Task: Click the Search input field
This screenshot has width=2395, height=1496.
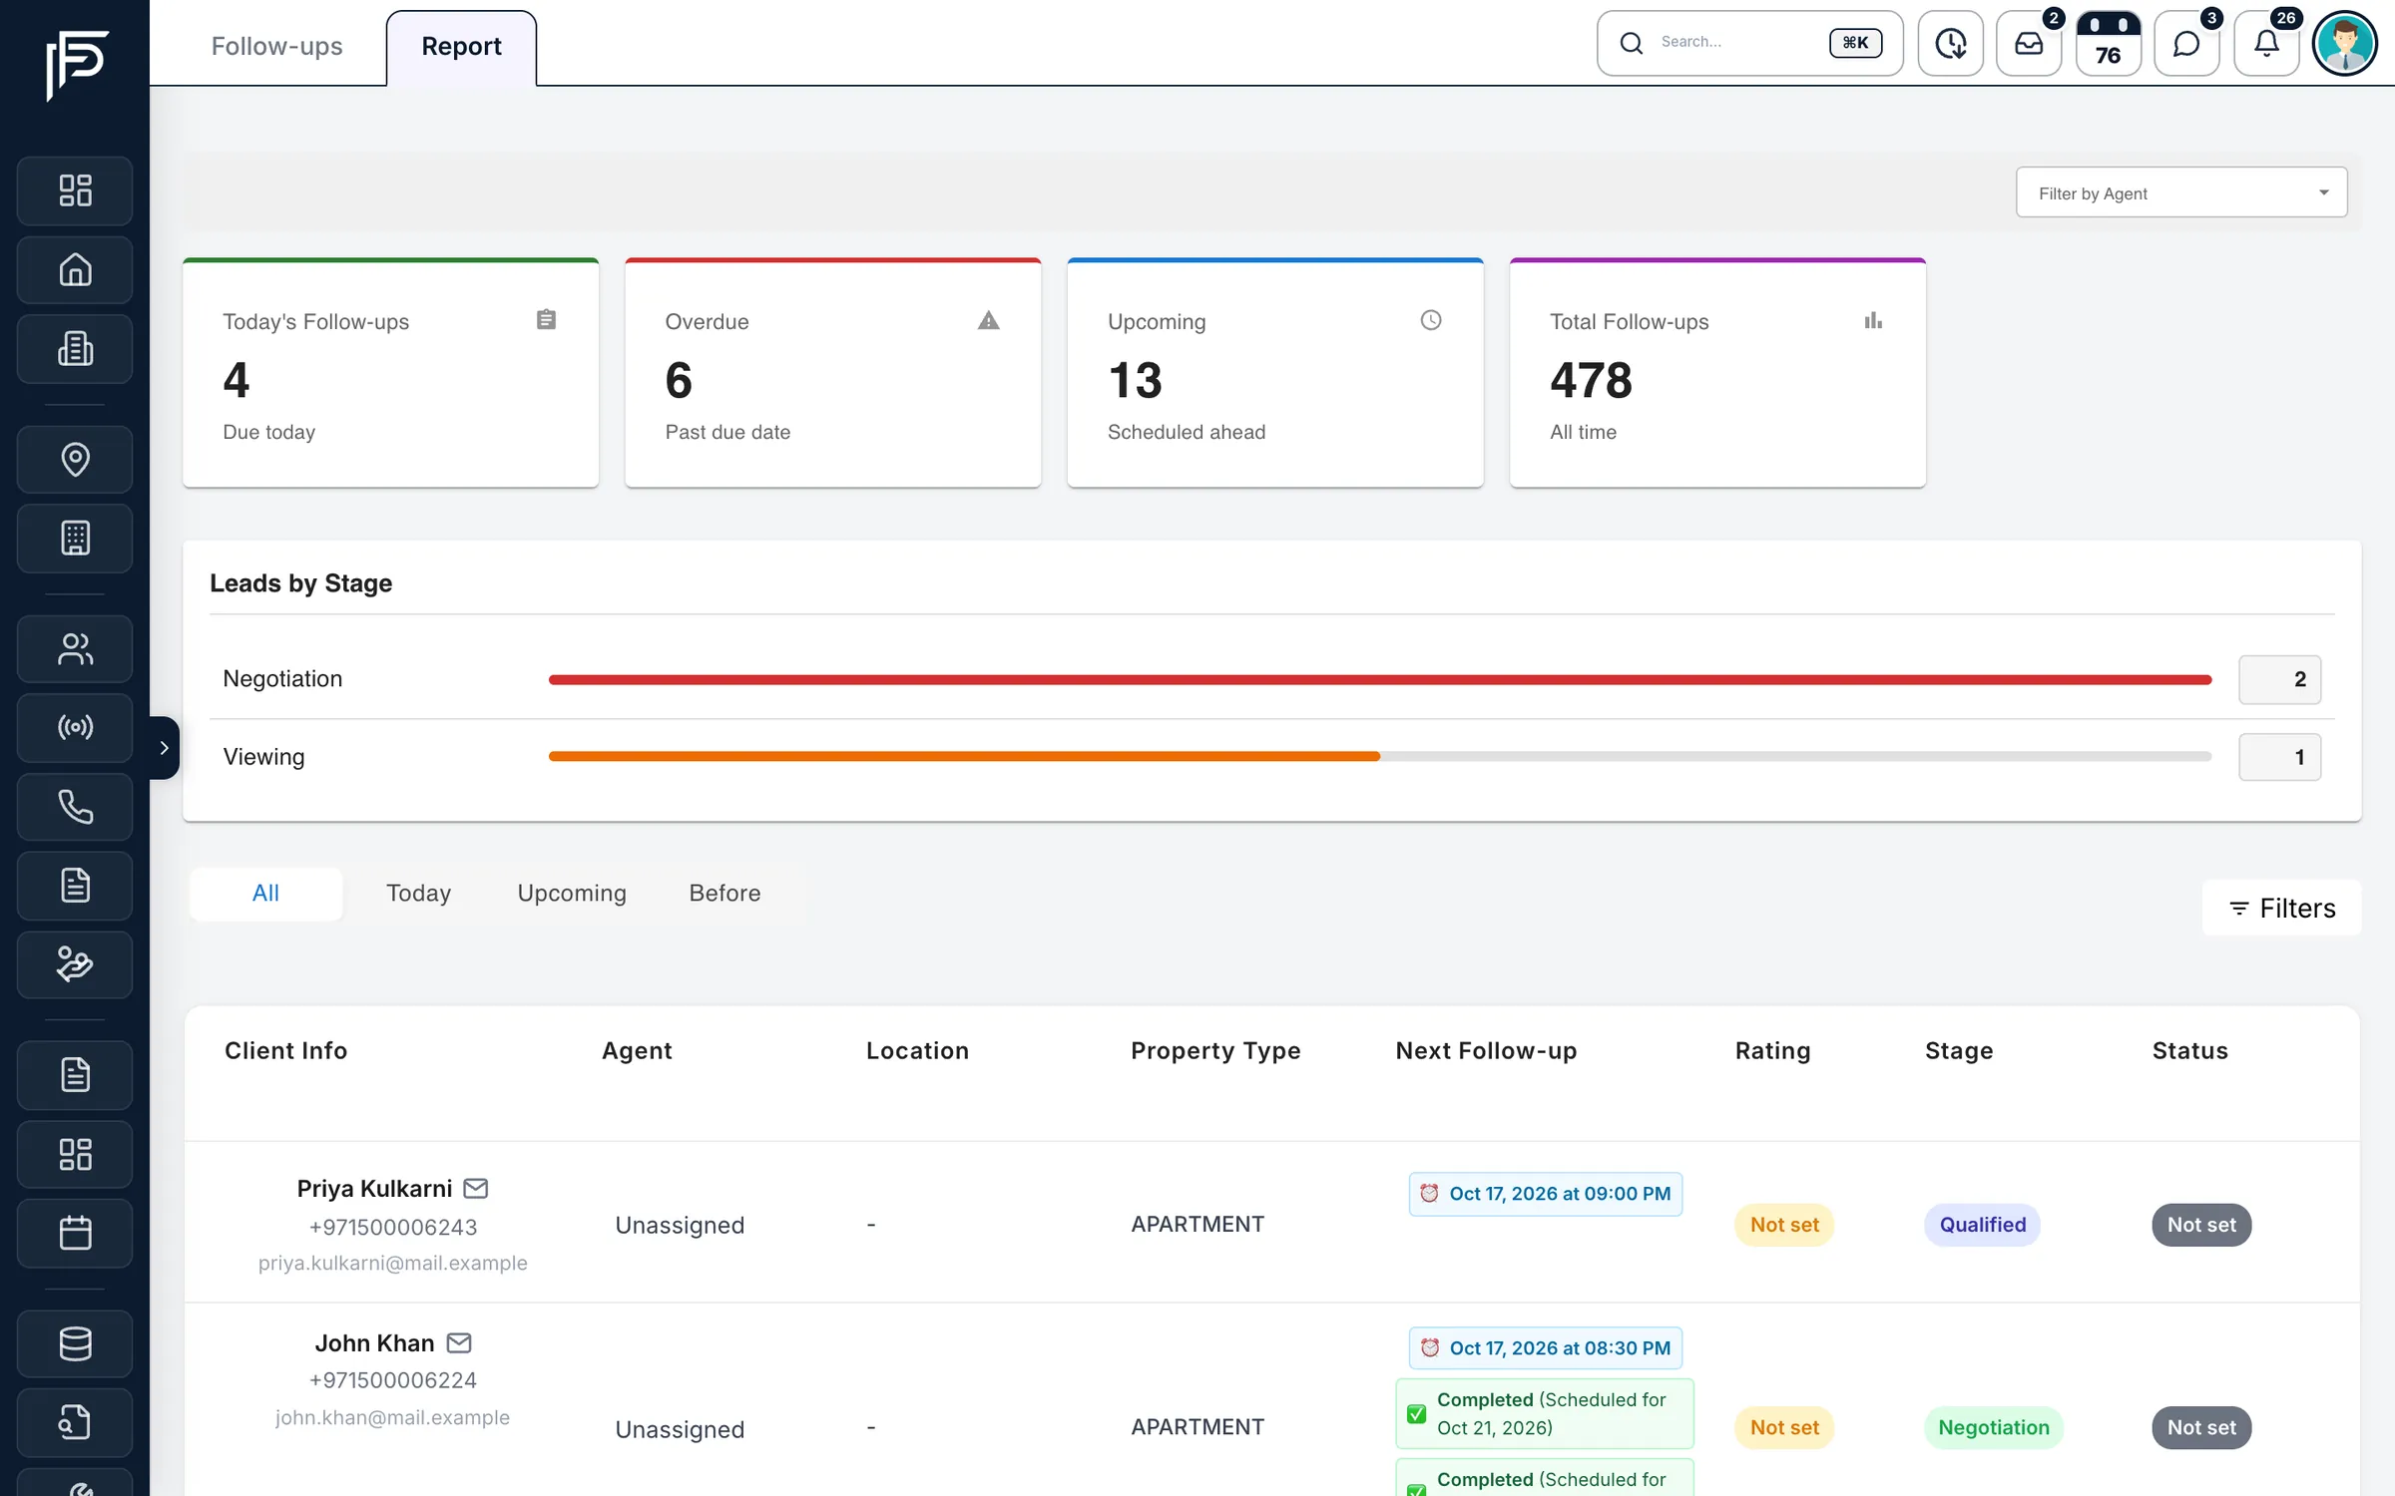Action: click(x=1749, y=43)
